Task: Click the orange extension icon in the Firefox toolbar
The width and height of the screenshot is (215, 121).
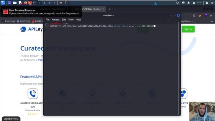Action: coord(200,15)
